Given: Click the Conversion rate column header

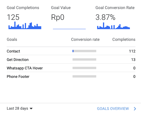Looking at the screenshot, I should click(85, 39).
